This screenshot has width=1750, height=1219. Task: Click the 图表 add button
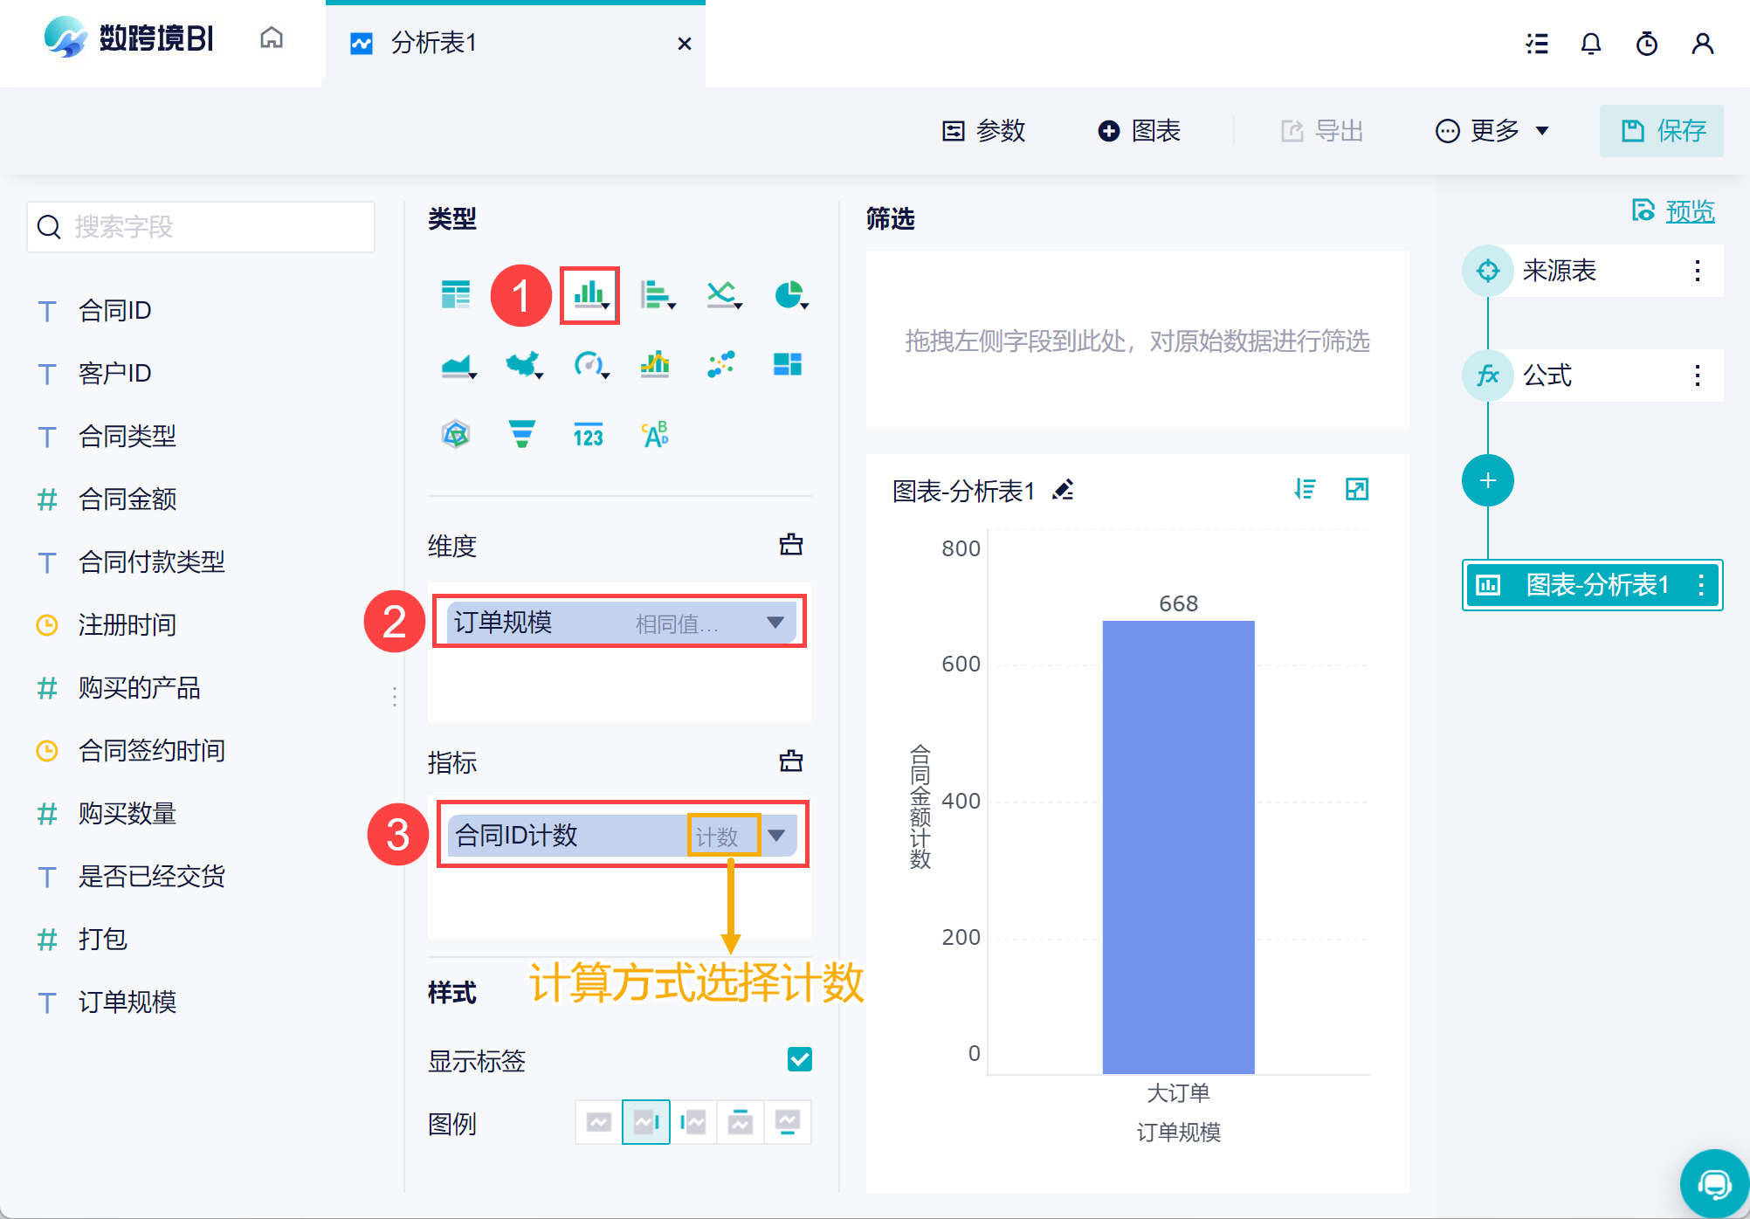(x=1140, y=131)
